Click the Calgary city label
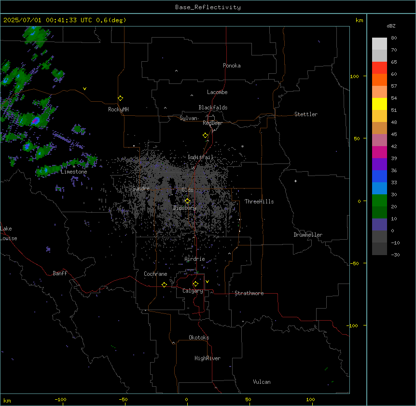The image size is (416, 406). 193,291
